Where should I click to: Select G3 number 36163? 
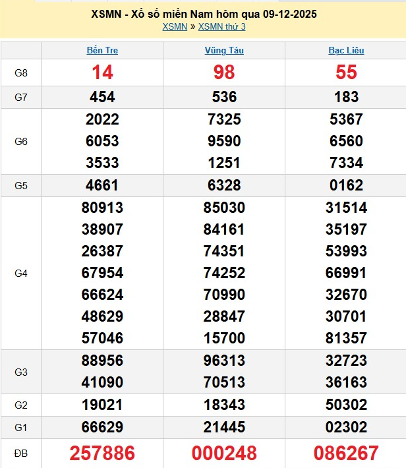(346, 382)
